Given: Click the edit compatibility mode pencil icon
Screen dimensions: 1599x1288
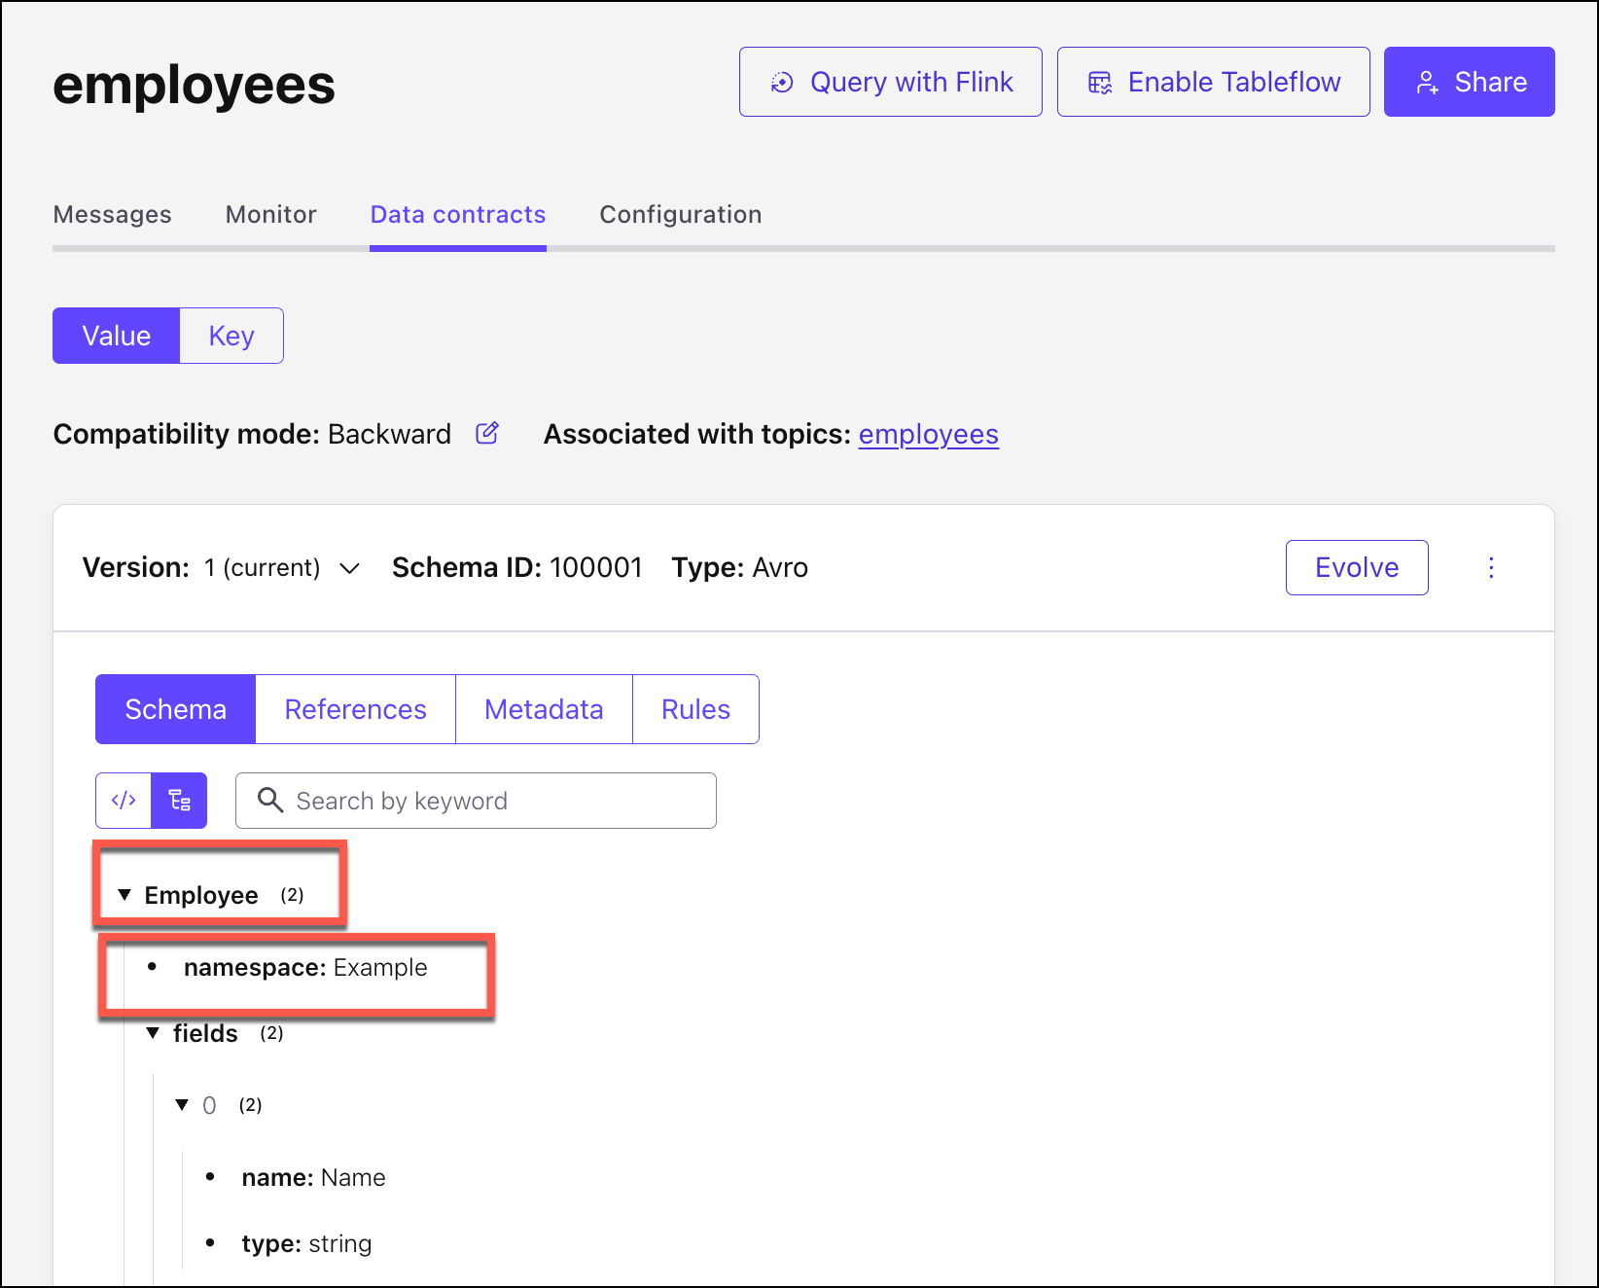Looking at the screenshot, I should pyautogui.click(x=487, y=433).
